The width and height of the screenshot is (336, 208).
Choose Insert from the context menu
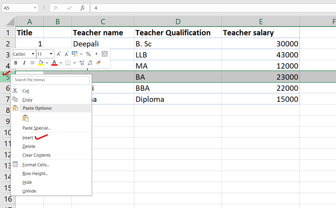tap(28, 138)
